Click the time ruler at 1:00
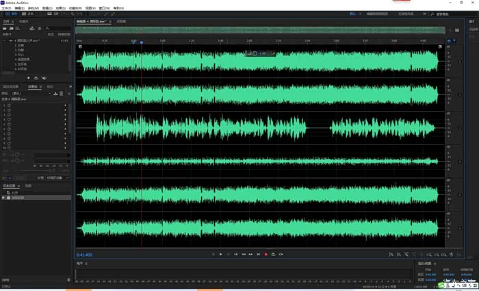 (163, 40)
